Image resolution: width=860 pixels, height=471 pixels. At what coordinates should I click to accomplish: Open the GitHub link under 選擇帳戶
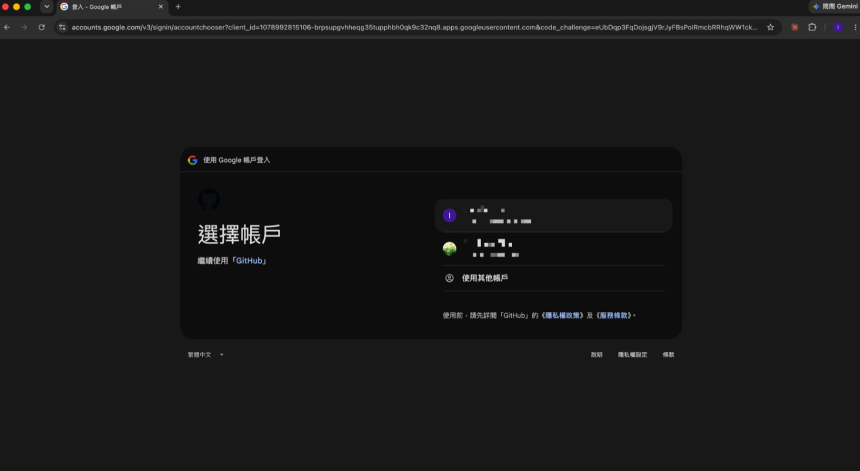(249, 261)
